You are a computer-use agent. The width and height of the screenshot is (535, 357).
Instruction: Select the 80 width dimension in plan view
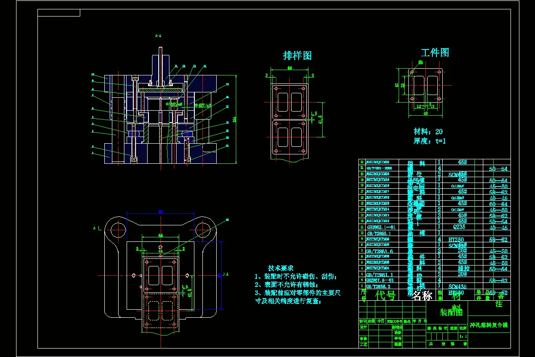pyautogui.click(x=160, y=212)
